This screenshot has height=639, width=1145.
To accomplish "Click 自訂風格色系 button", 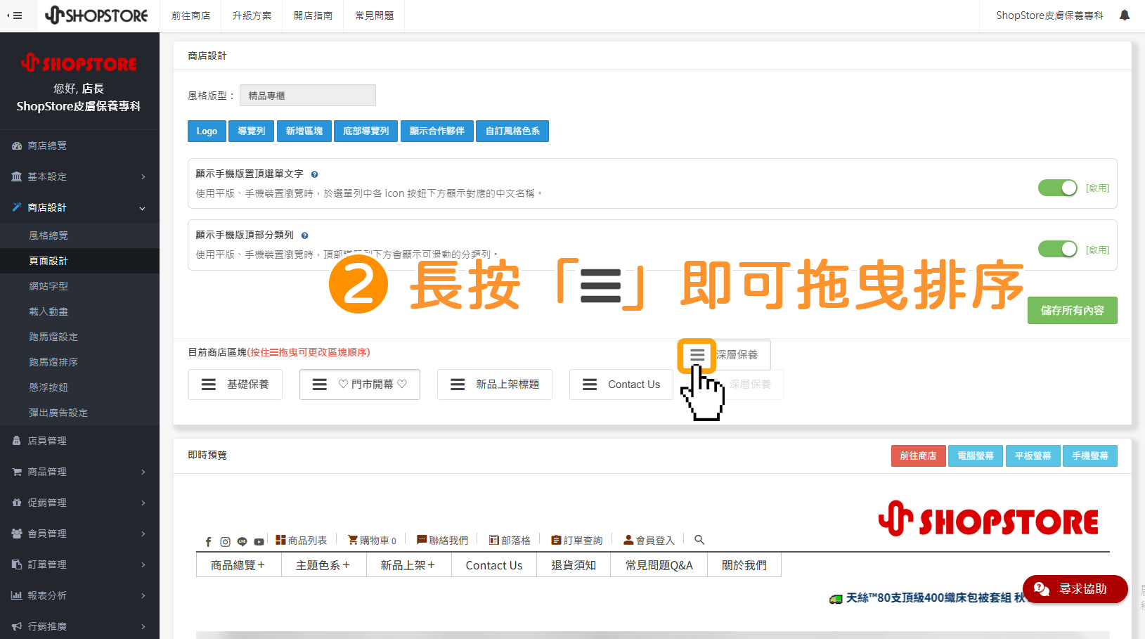I will [512, 131].
